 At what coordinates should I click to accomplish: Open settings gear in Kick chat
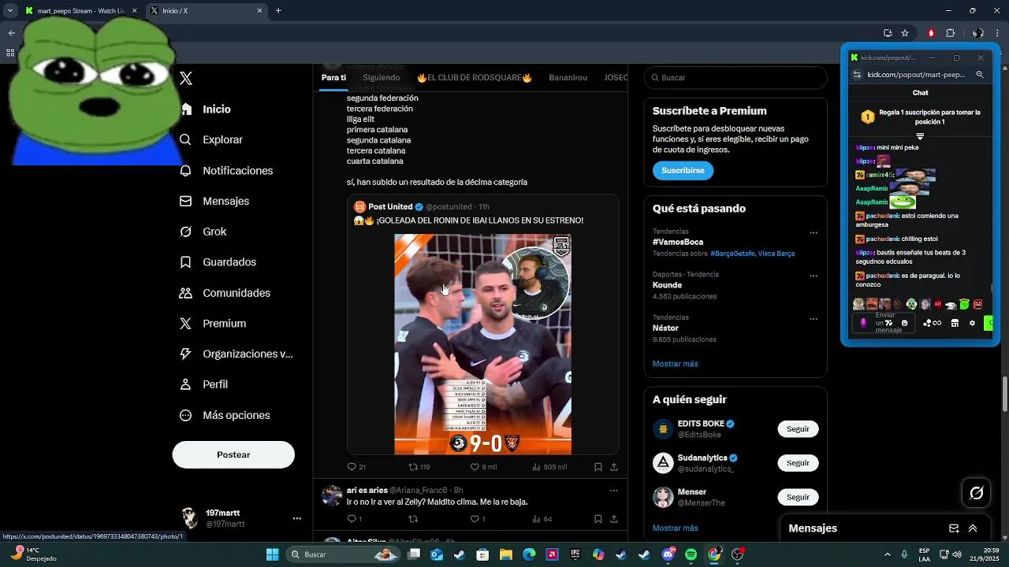[972, 323]
